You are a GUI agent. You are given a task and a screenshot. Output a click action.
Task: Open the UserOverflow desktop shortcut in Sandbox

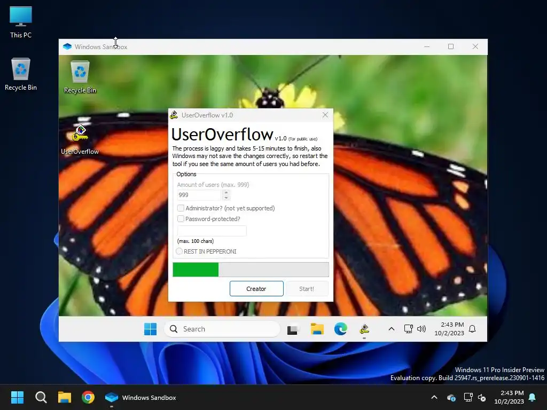click(80, 139)
